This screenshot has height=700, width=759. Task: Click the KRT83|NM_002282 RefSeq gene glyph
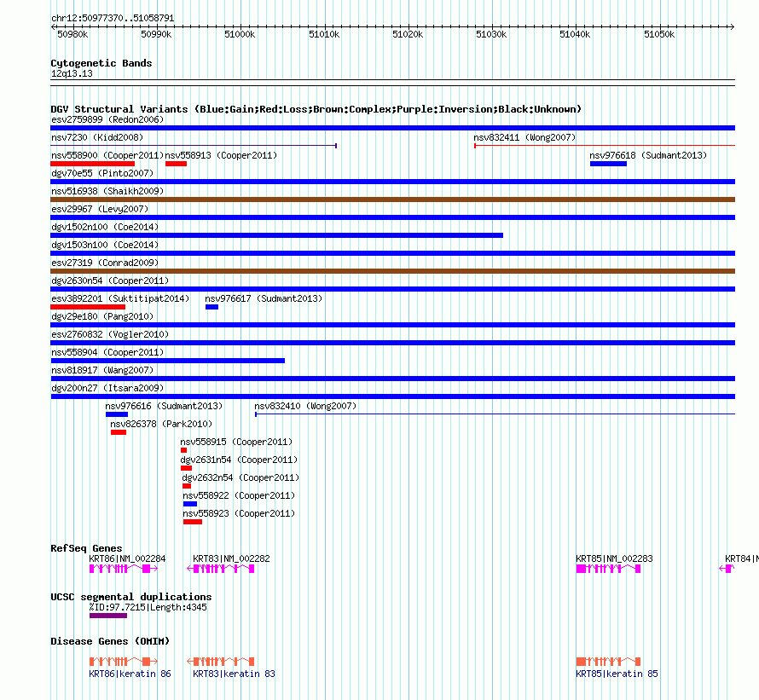click(x=221, y=569)
